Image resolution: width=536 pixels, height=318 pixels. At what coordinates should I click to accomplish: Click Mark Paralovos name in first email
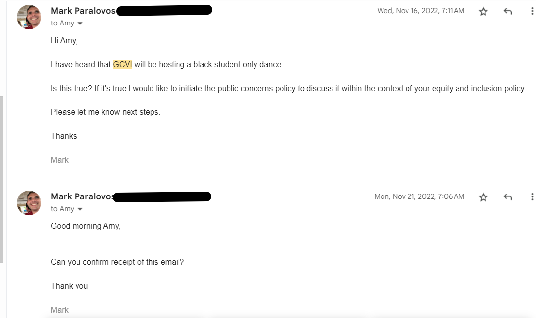click(x=83, y=11)
